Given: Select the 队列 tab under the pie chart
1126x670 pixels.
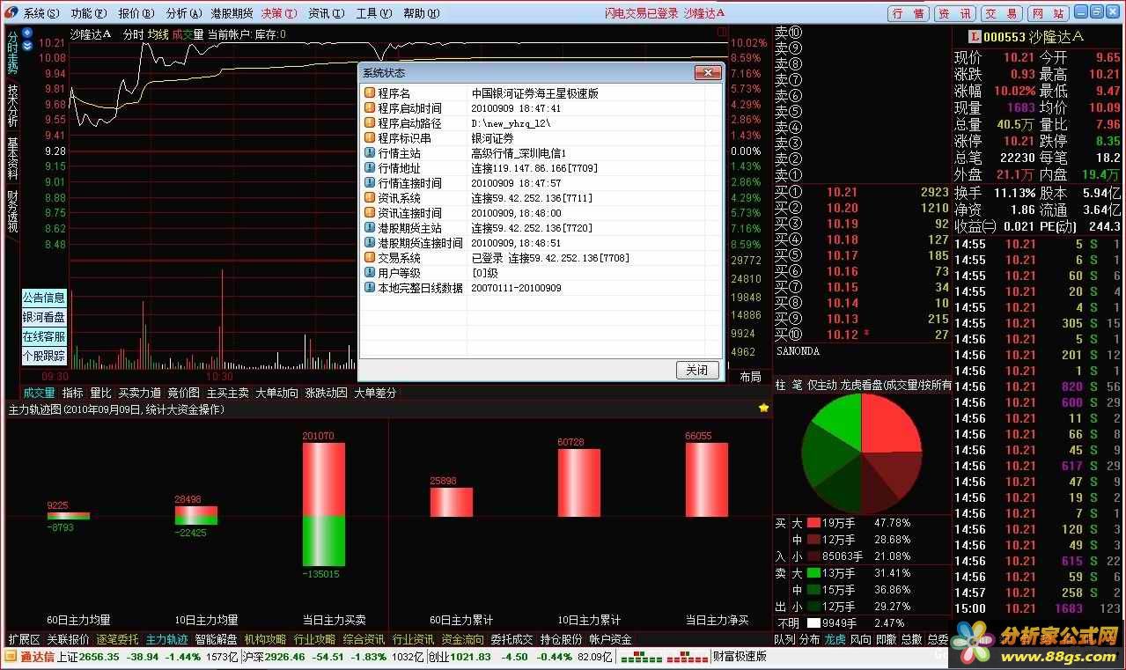Looking at the screenshot, I should (x=784, y=639).
